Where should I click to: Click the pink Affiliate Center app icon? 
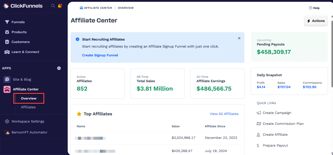click(x=7, y=89)
